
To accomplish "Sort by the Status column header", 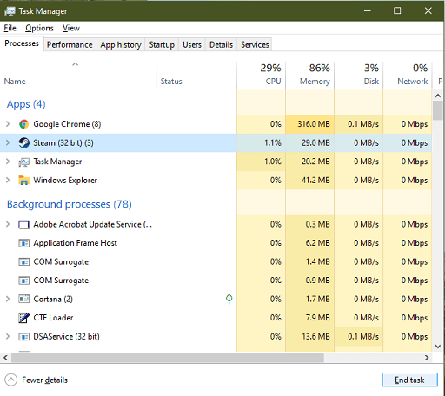I will point(196,75).
